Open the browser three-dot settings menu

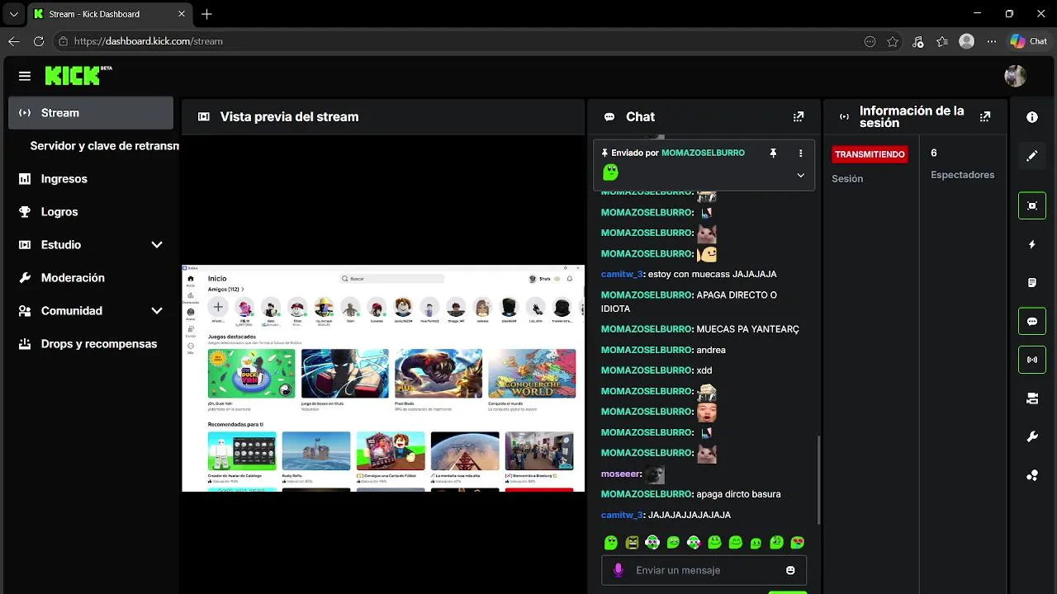(x=991, y=41)
